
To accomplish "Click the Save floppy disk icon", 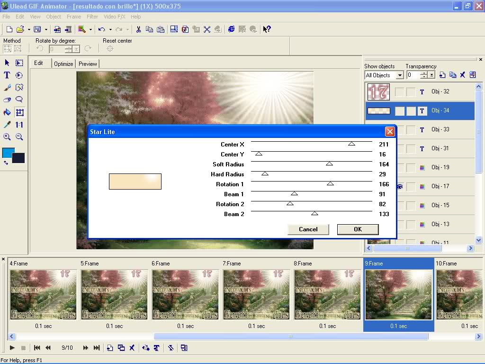I will [x=37, y=29].
